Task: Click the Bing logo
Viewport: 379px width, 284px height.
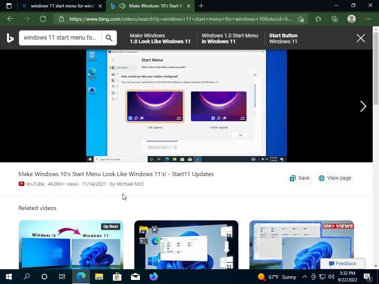Action: click(x=10, y=38)
